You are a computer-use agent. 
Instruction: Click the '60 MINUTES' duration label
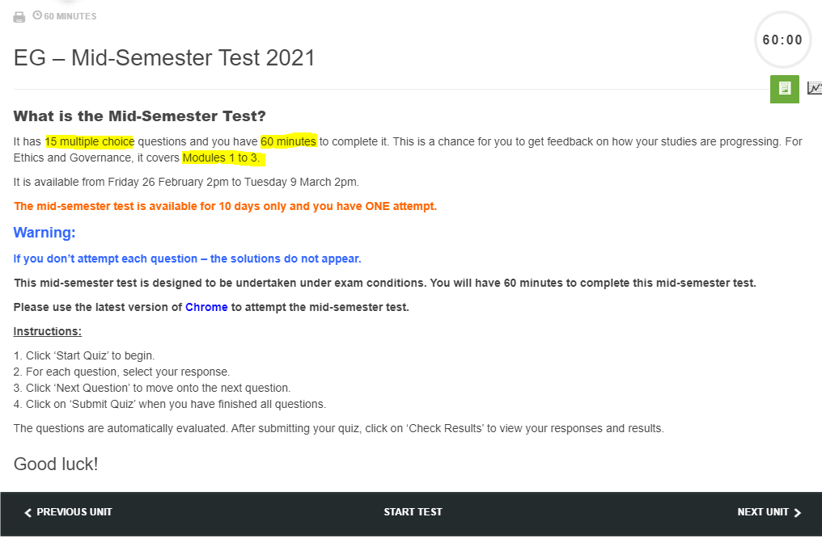[70, 16]
